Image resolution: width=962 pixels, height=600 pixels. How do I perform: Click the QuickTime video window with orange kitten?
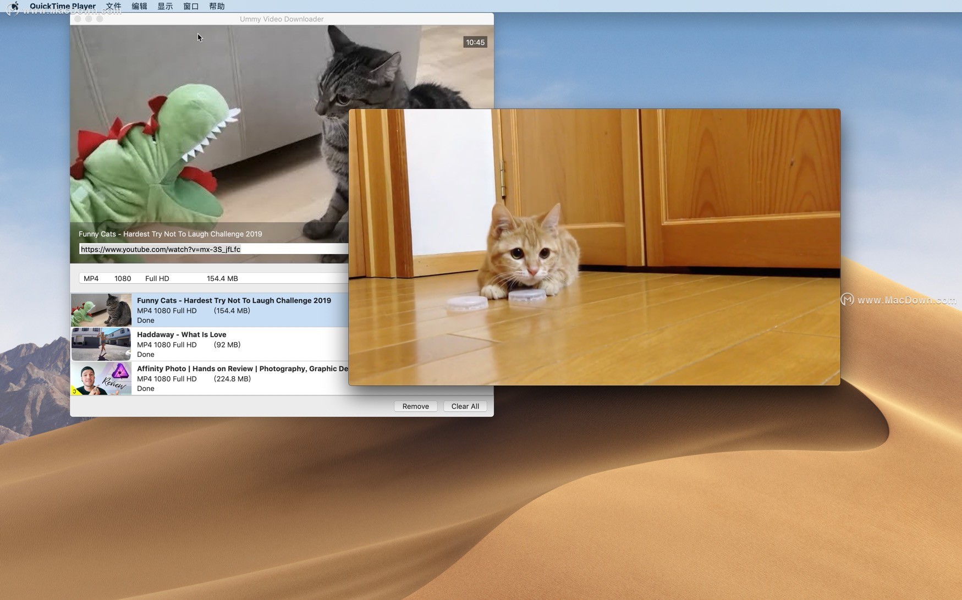click(x=594, y=247)
